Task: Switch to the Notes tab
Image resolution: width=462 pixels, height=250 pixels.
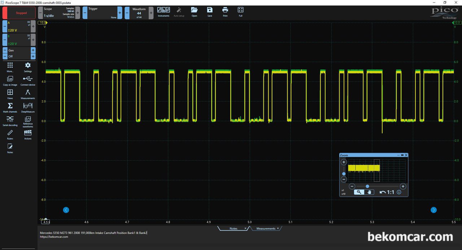Action: tap(233, 228)
